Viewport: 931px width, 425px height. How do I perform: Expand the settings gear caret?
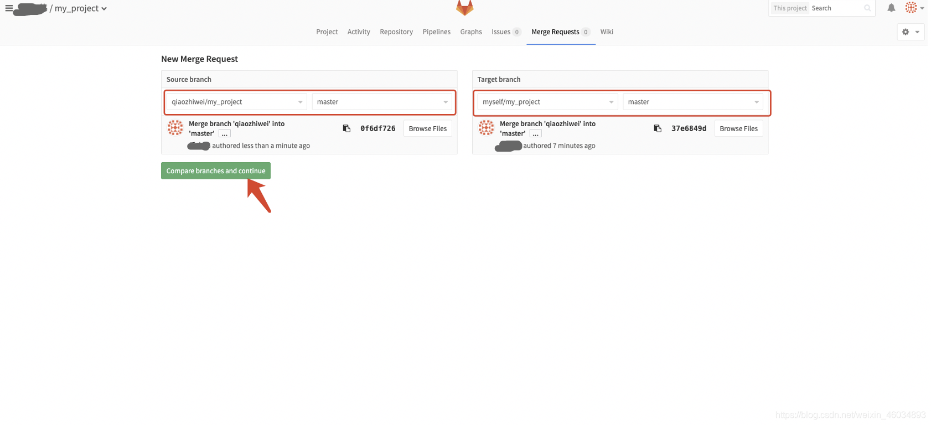tap(917, 32)
